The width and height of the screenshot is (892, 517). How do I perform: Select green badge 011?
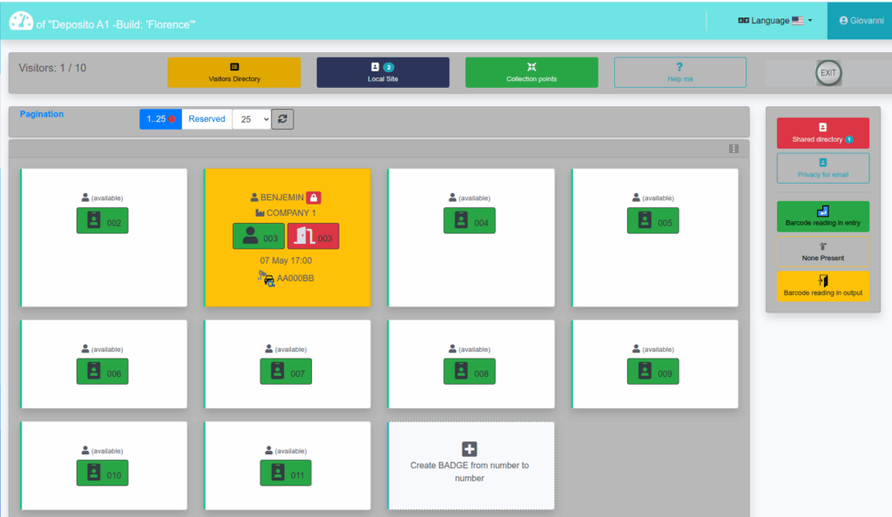click(x=286, y=473)
